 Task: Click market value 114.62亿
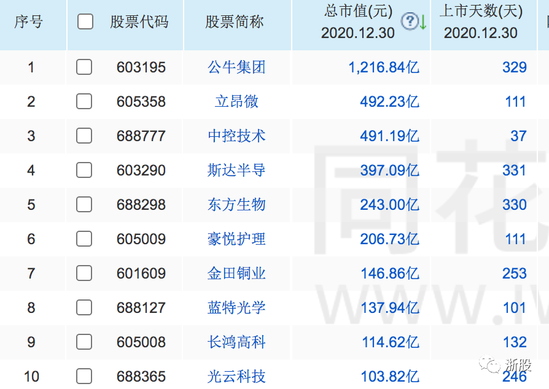point(391,342)
